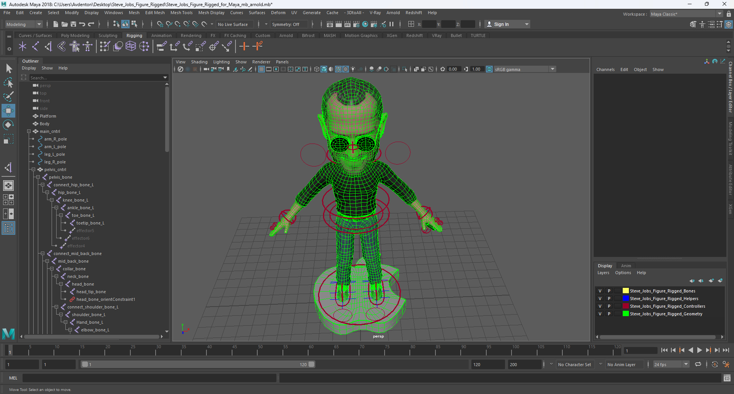This screenshot has height=394, width=734.
Task: Click the HumanIK character shelf icon
Action: click(88, 47)
